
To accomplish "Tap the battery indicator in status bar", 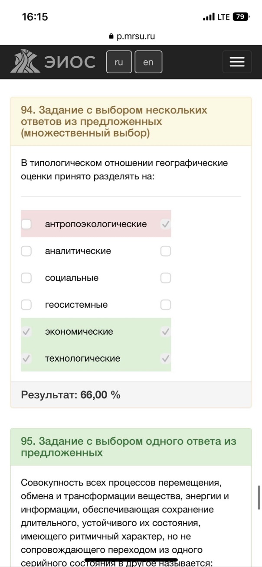I will pyautogui.click(x=242, y=17).
